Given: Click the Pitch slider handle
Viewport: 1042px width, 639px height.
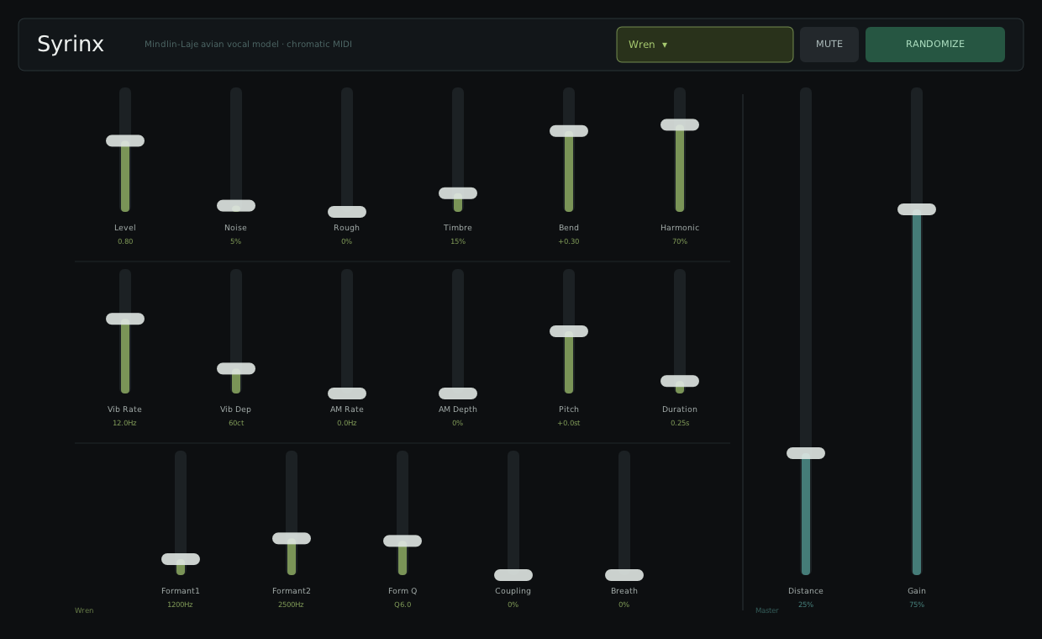Looking at the screenshot, I should click(569, 331).
